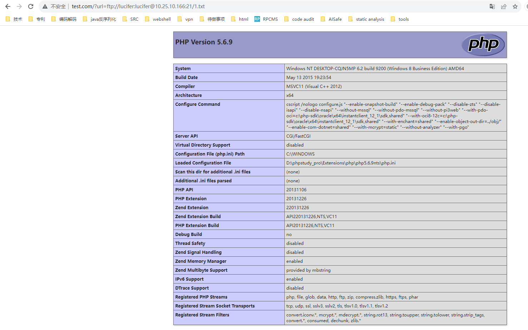Viewport: 528px width, 330px height.
Task: Click the Build Date label
Action: (186, 78)
